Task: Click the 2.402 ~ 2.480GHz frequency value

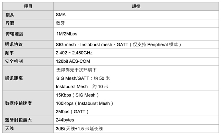Action: point(74,53)
